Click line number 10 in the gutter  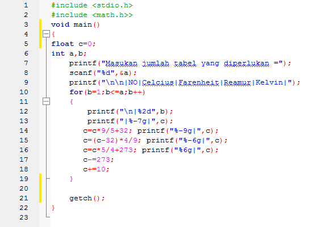coord(24,92)
